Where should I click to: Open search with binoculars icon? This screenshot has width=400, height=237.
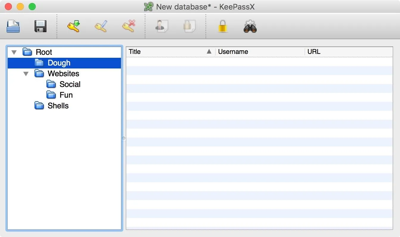pos(250,26)
